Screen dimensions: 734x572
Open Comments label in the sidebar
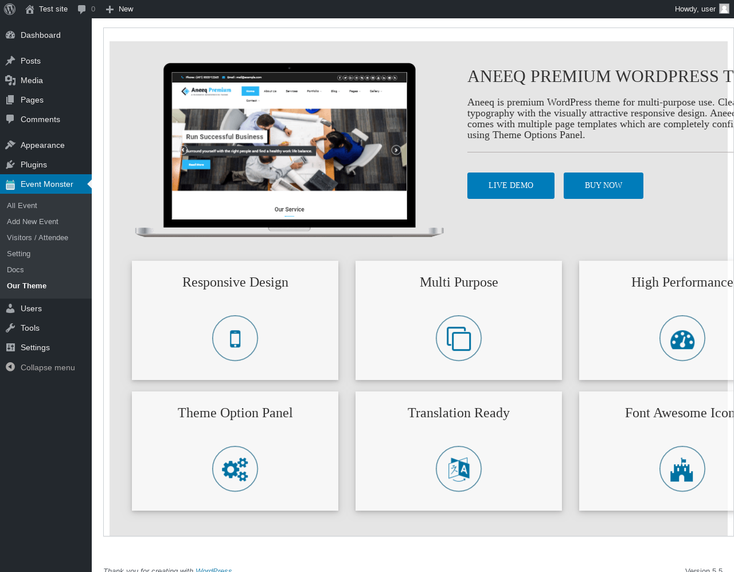click(40, 119)
